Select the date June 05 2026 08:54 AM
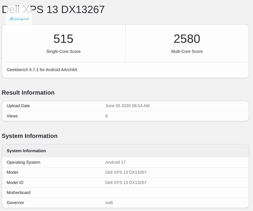Image resolution: width=253 pixels, height=211 pixels. (x=127, y=106)
